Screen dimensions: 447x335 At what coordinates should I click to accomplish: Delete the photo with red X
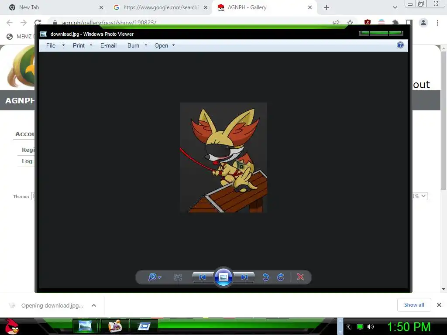pyautogui.click(x=300, y=277)
